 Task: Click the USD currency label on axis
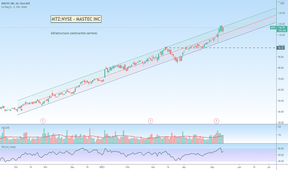(x=282, y=3)
